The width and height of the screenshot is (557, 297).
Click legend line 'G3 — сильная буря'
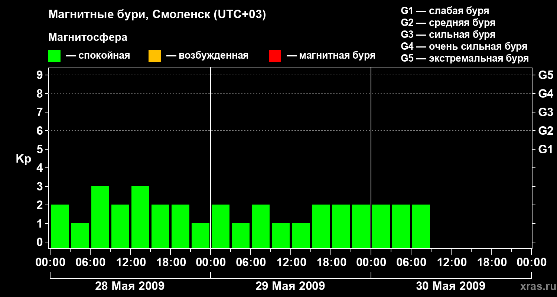(x=448, y=34)
